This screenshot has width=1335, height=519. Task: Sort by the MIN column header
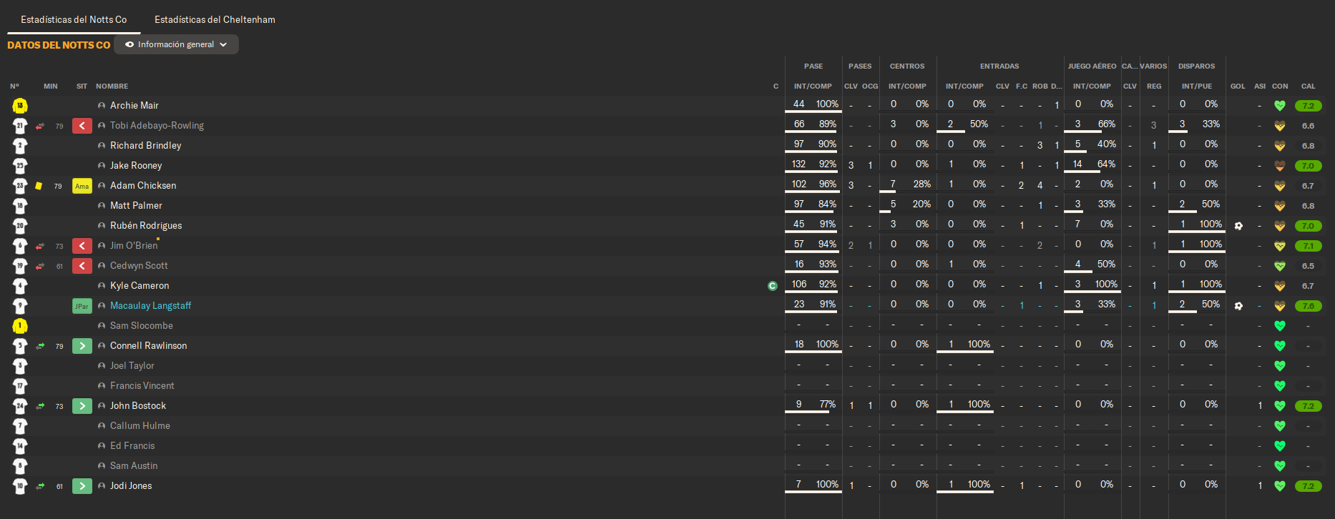(x=51, y=86)
